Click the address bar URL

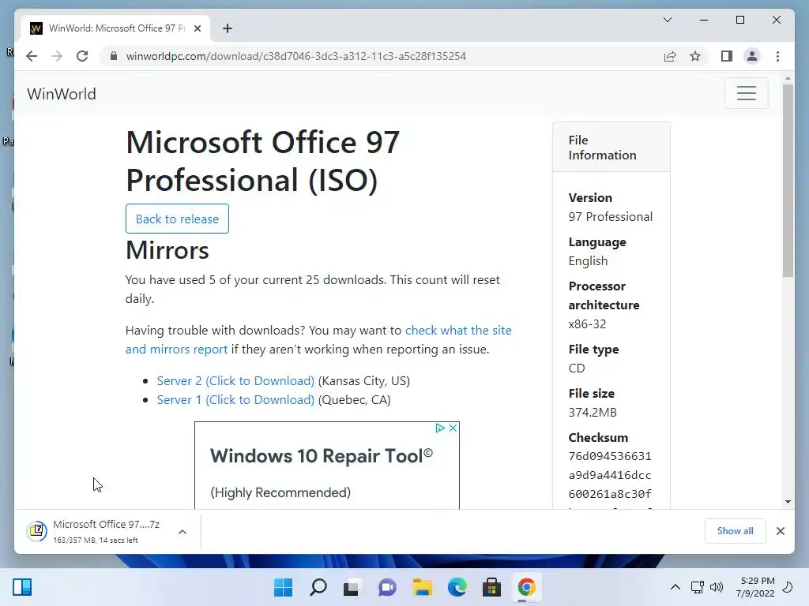pos(295,56)
